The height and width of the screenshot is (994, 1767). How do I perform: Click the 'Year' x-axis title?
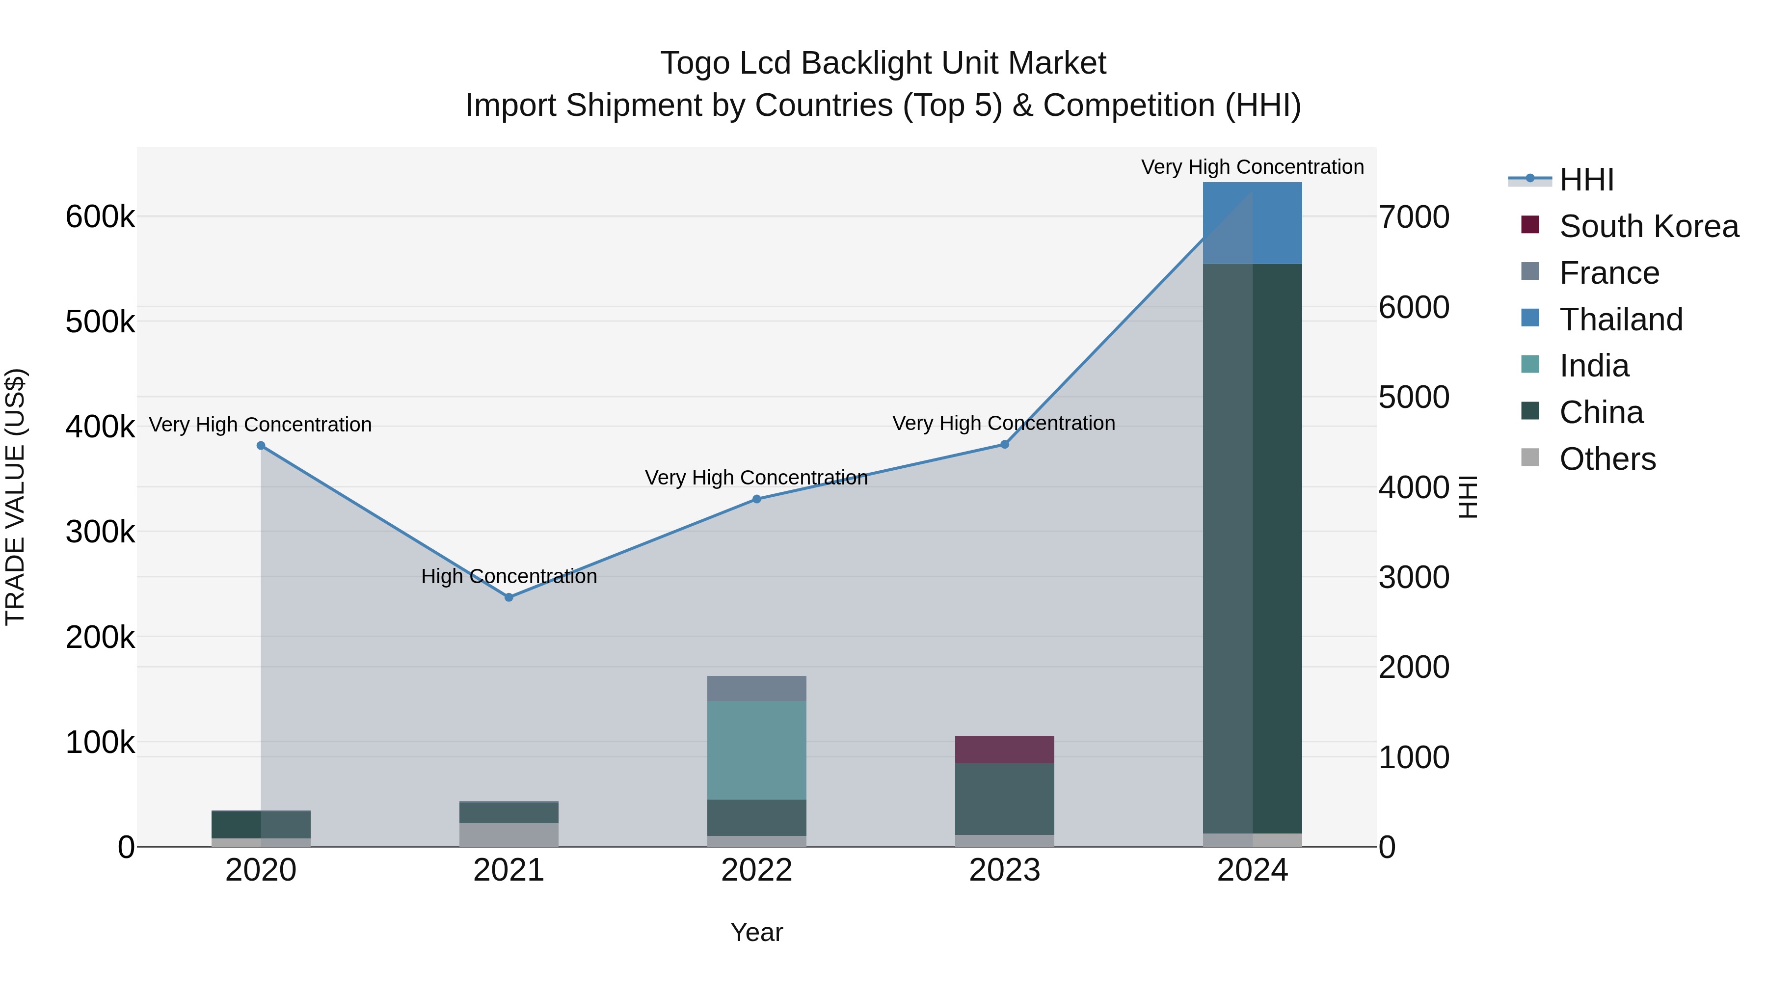coord(756,933)
